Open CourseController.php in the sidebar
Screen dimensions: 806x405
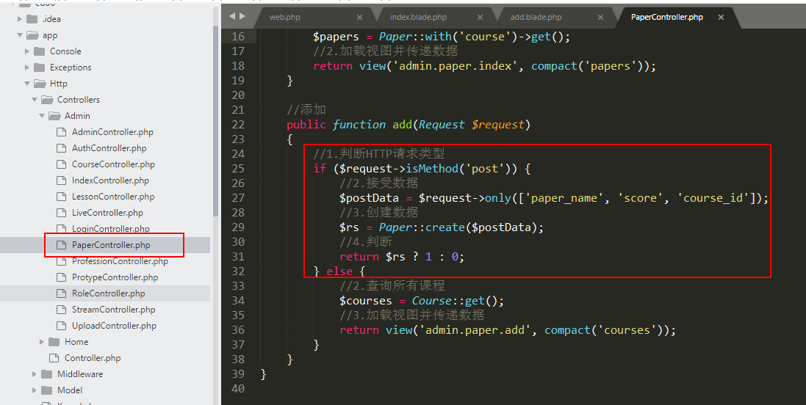113,164
